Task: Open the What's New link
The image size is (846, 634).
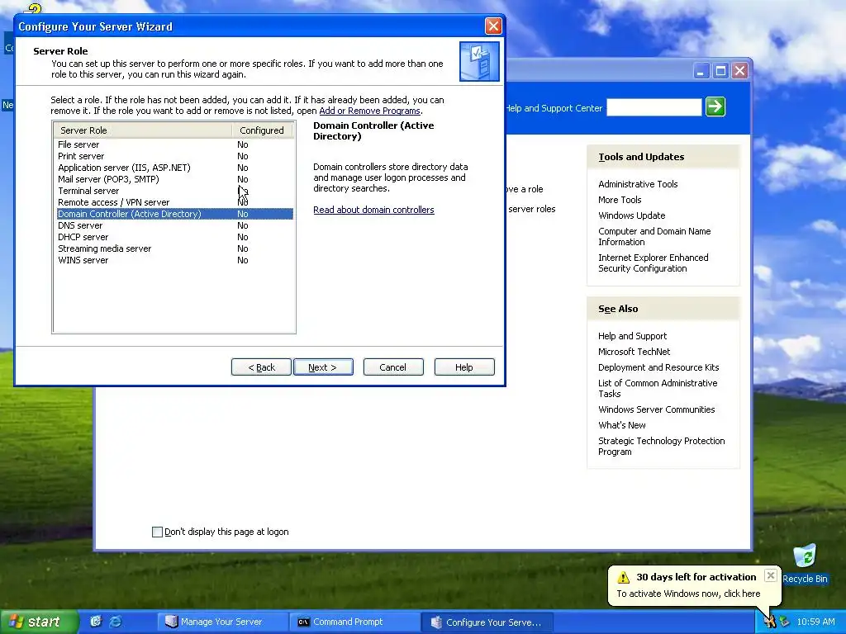Action: click(x=621, y=425)
